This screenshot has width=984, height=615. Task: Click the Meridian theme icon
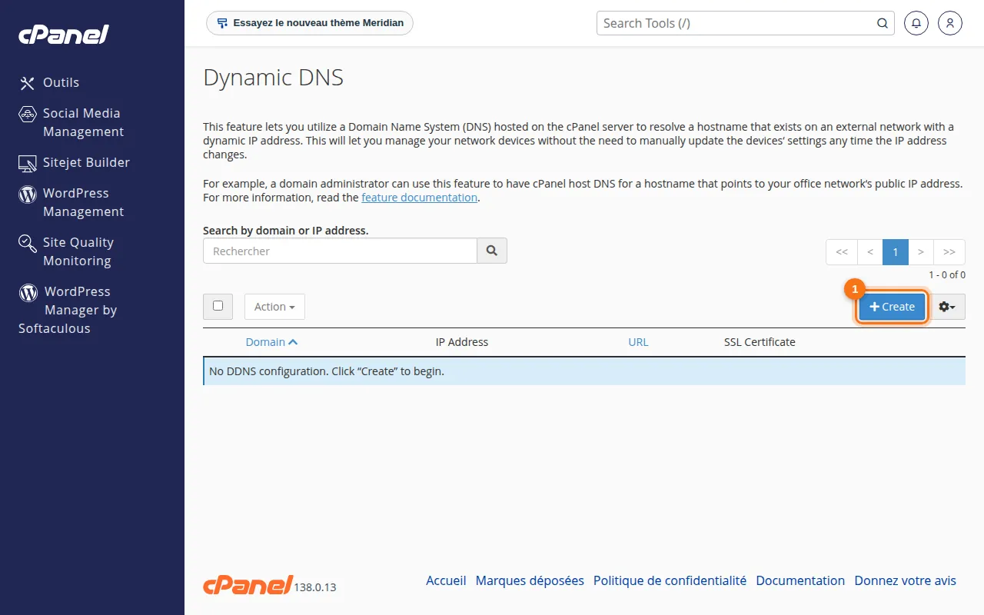coord(222,23)
